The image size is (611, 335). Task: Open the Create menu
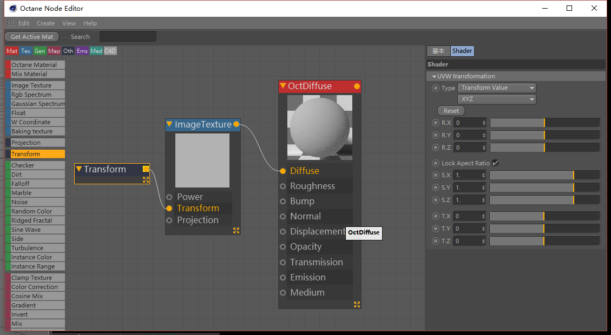pos(45,23)
